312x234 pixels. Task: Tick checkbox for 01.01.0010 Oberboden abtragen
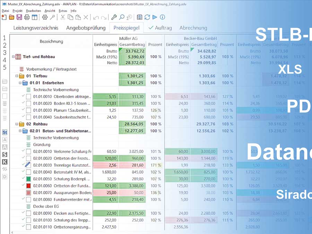point(28,97)
